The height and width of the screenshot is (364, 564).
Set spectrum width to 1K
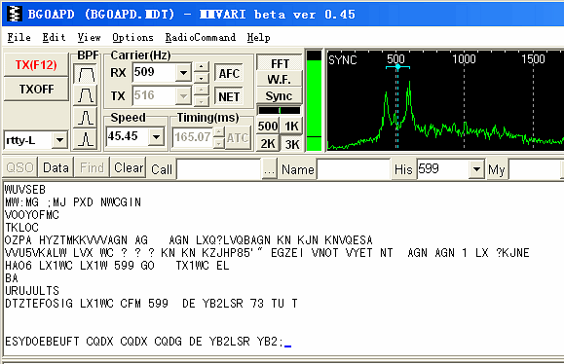(x=291, y=127)
